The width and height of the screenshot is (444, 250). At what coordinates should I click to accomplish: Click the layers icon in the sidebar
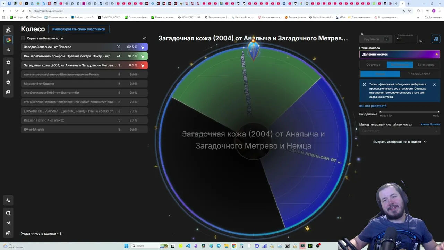(8, 73)
